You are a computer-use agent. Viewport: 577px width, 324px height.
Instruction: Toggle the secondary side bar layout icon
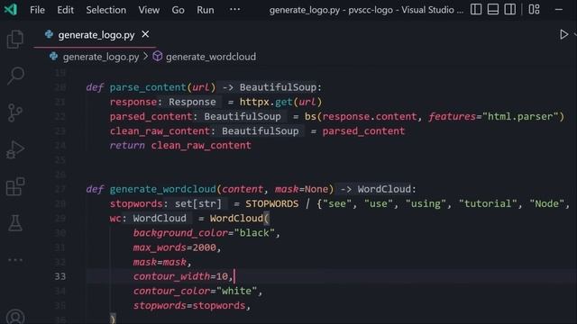pos(509,10)
